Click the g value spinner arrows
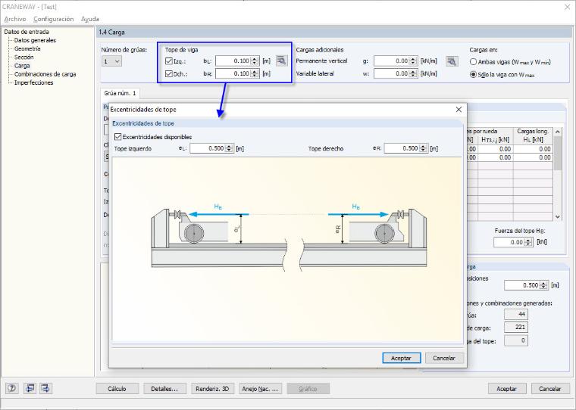The width and height of the screenshot is (576, 410). coord(413,61)
